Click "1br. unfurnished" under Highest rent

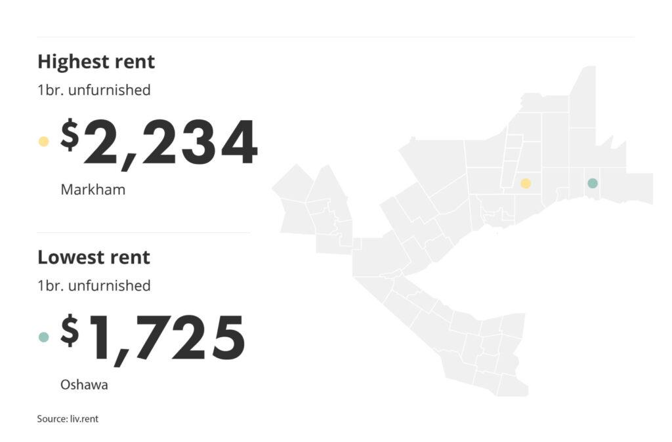coord(94,90)
